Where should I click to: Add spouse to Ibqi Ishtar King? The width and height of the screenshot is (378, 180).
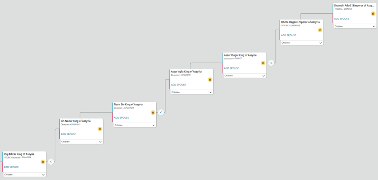pyautogui.click(x=11, y=167)
